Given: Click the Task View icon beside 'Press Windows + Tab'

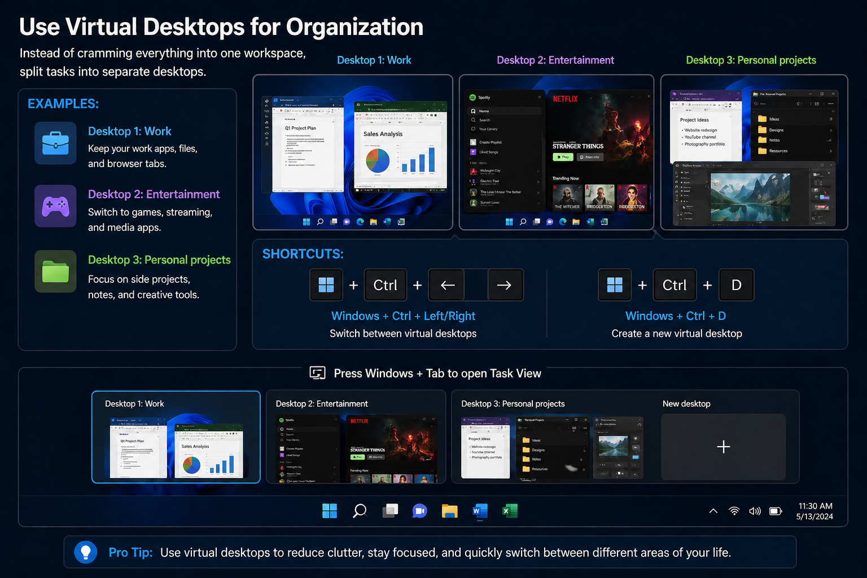Looking at the screenshot, I should click(318, 373).
